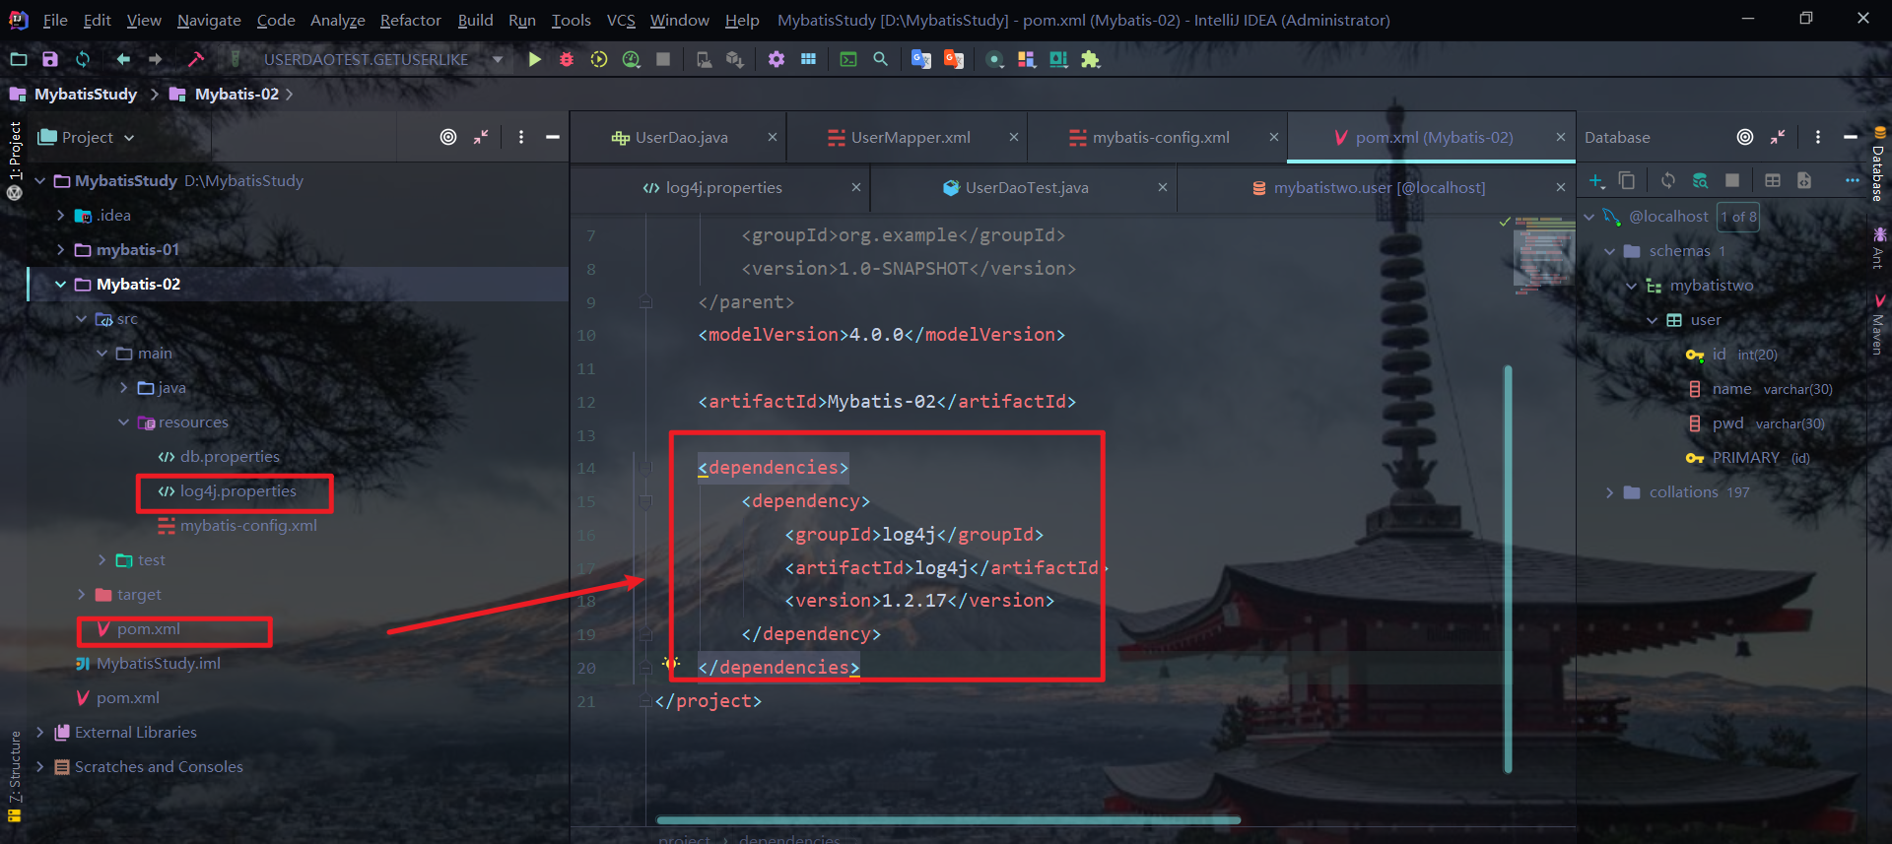Open the File menu

(55, 20)
